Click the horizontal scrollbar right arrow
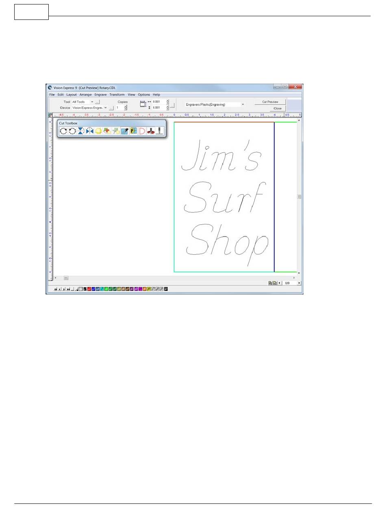The width and height of the screenshot is (386, 514). [294, 278]
